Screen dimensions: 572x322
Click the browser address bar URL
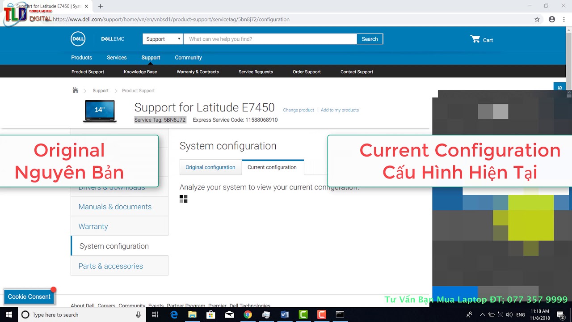click(x=171, y=19)
